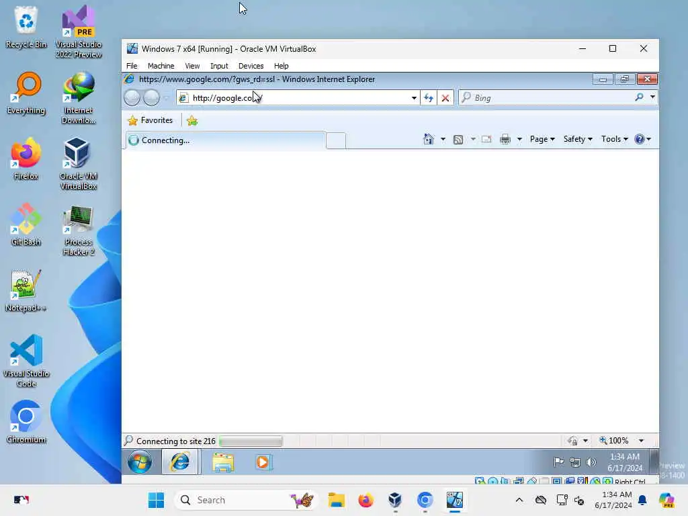688x516 pixels.
Task: Open Windows Media Player in Windows 7 taskbar
Action: [263, 462]
